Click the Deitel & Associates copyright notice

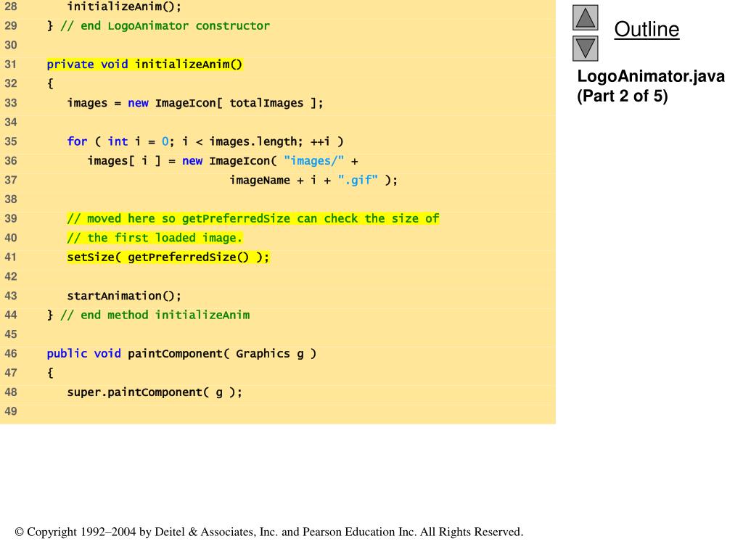coord(269,532)
